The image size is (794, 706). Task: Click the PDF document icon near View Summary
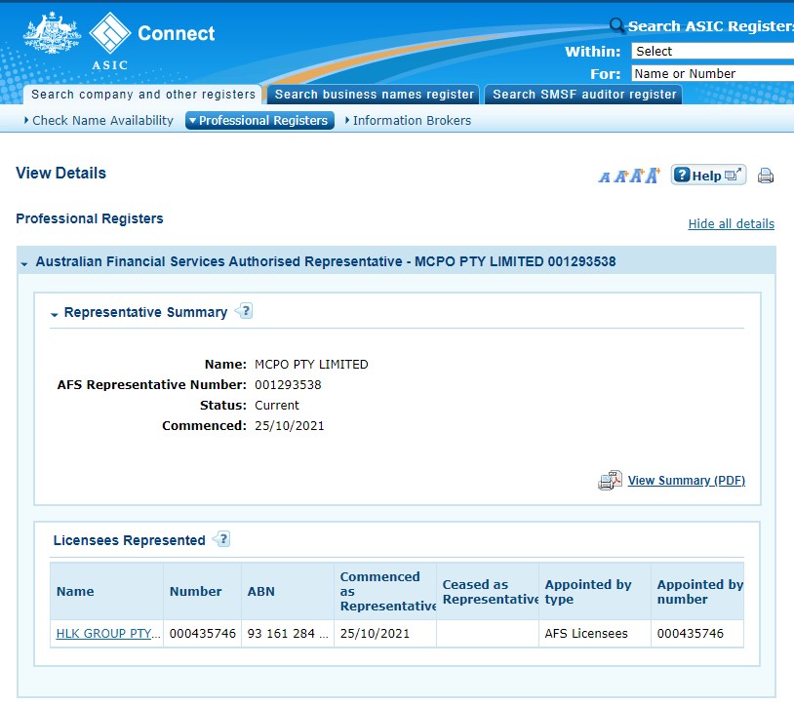pyautogui.click(x=610, y=480)
